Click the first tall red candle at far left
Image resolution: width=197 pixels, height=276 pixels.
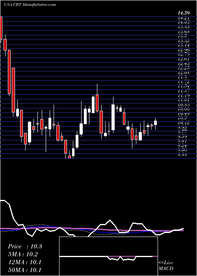[x=1, y=28]
